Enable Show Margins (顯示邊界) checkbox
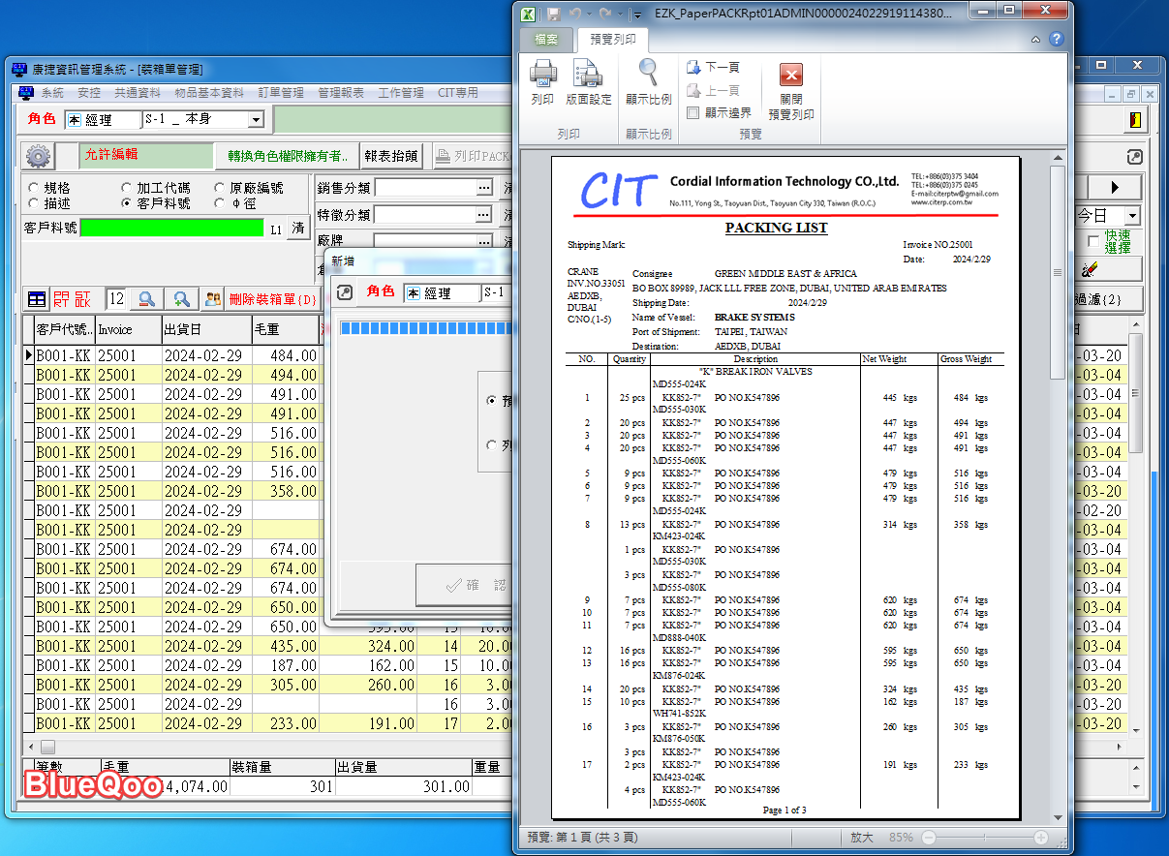The height and width of the screenshot is (856, 1169). 692,113
